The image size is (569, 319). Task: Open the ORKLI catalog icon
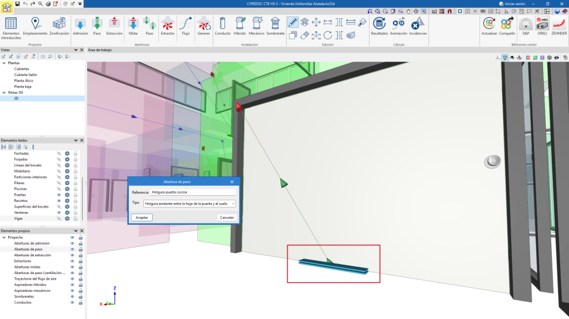[x=542, y=26]
